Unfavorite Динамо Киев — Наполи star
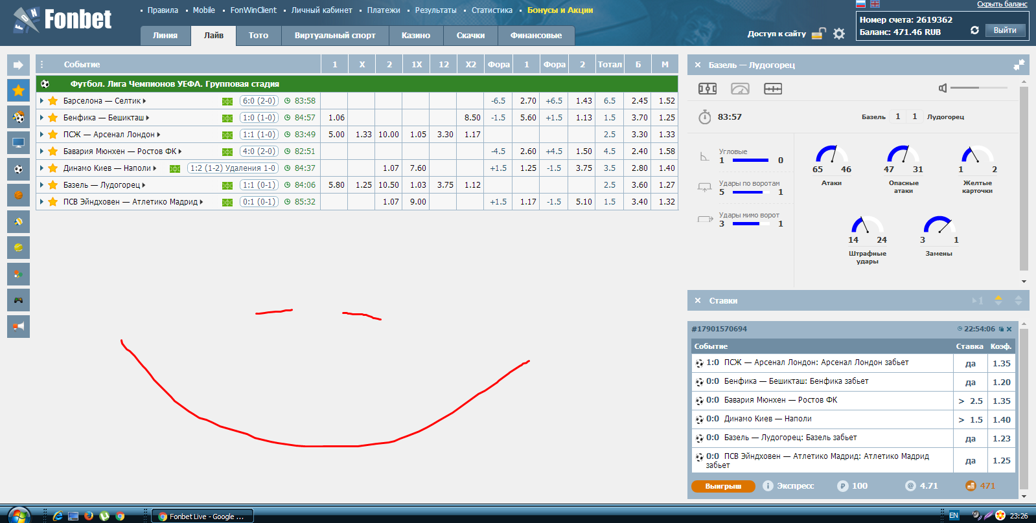The image size is (1036, 523). coord(53,168)
